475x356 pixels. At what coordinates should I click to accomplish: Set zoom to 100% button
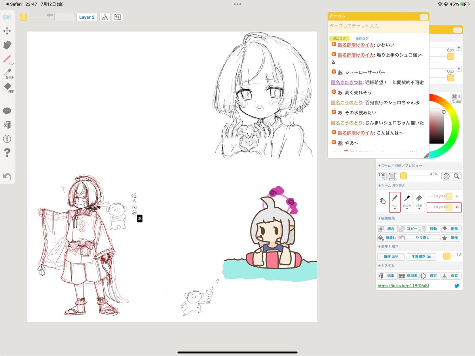tap(382, 176)
